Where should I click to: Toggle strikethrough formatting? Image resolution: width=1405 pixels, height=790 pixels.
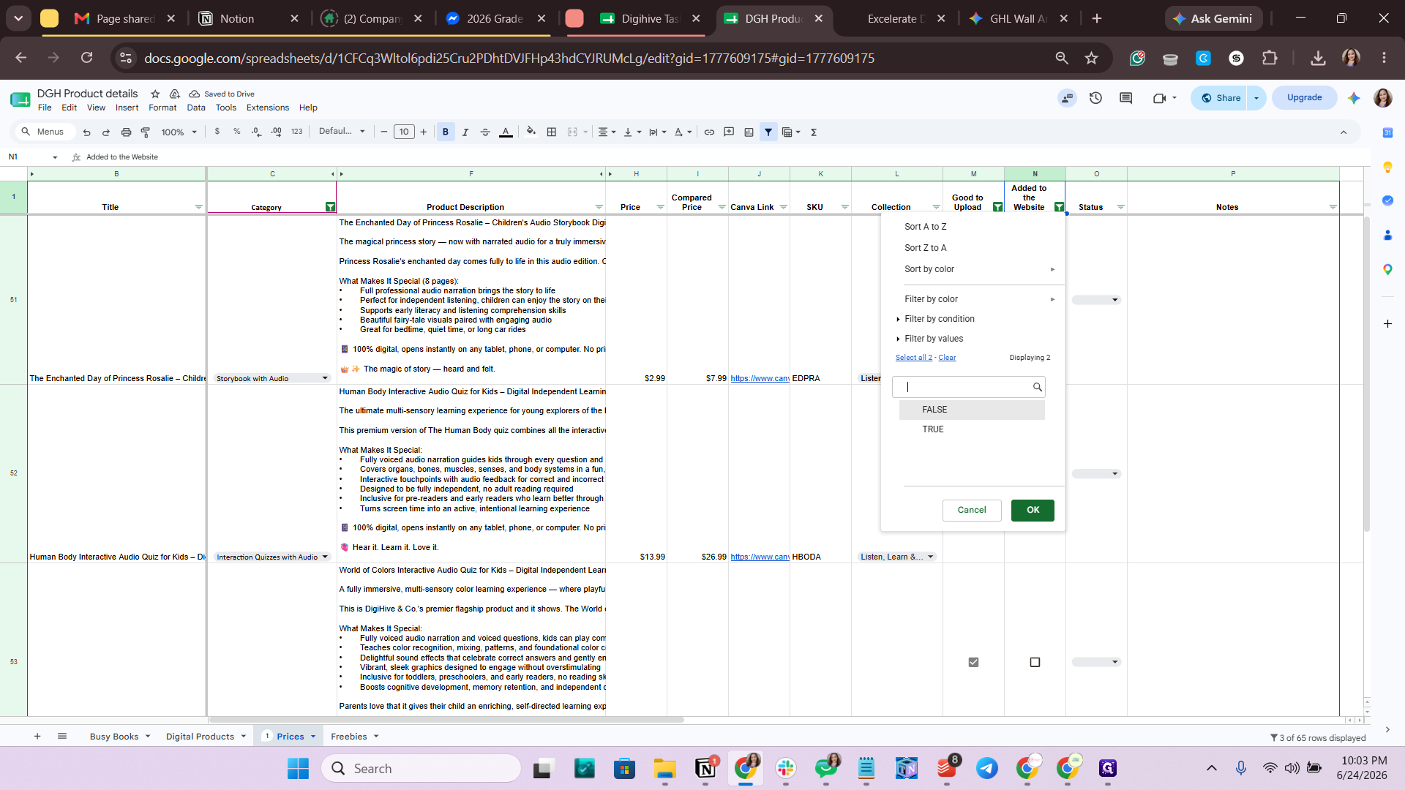(485, 132)
